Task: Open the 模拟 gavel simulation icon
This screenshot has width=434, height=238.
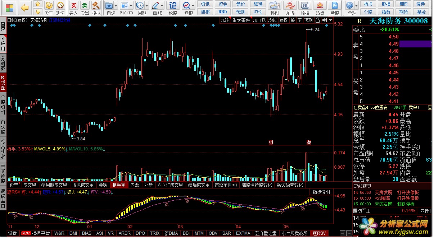Action: (96, 5)
